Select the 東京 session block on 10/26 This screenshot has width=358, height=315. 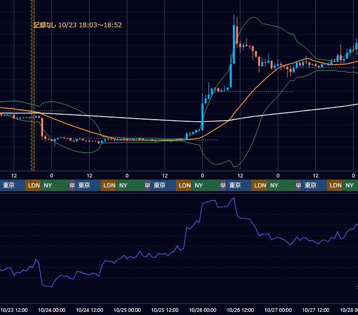(238, 185)
